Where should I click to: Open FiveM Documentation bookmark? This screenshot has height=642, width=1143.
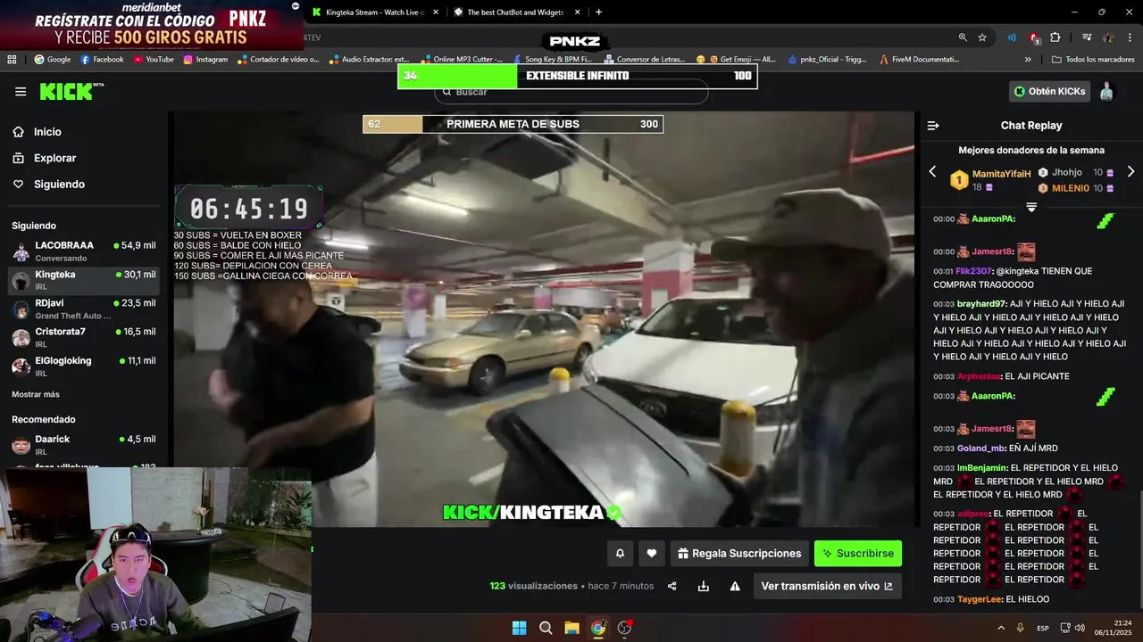(x=920, y=60)
